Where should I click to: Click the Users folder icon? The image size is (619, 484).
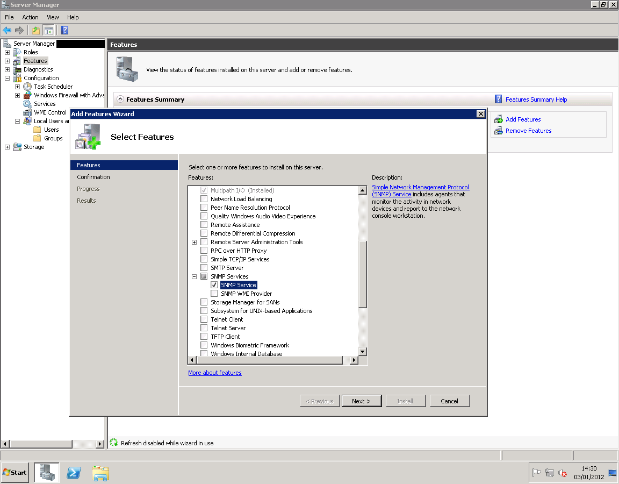(x=38, y=130)
